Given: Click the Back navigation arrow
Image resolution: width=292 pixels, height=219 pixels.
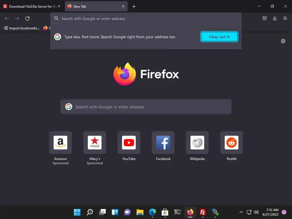Looking at the screenshot, I should click(x=7, y=19).
